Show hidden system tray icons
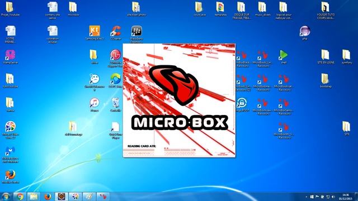The width and height of the screenshot is (358, 201). tap(307, 197)
